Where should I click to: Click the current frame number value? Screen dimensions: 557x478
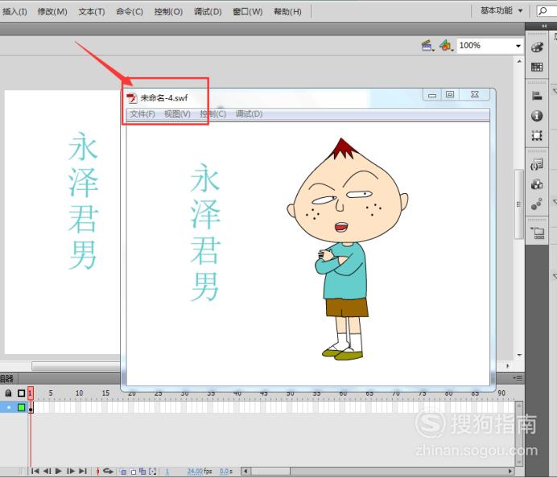(167, 472)
